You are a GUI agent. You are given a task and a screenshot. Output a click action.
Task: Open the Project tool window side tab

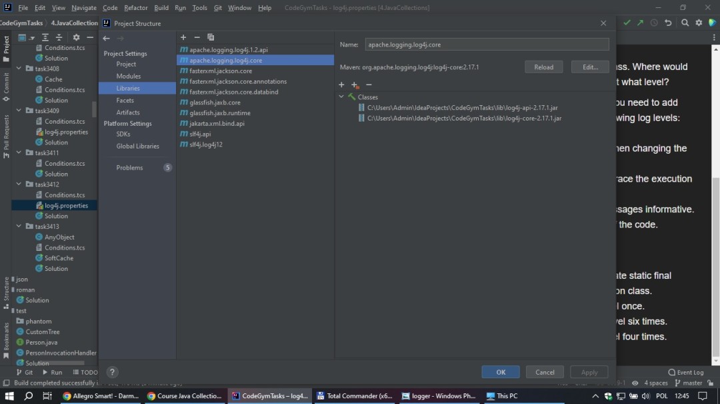6,49
